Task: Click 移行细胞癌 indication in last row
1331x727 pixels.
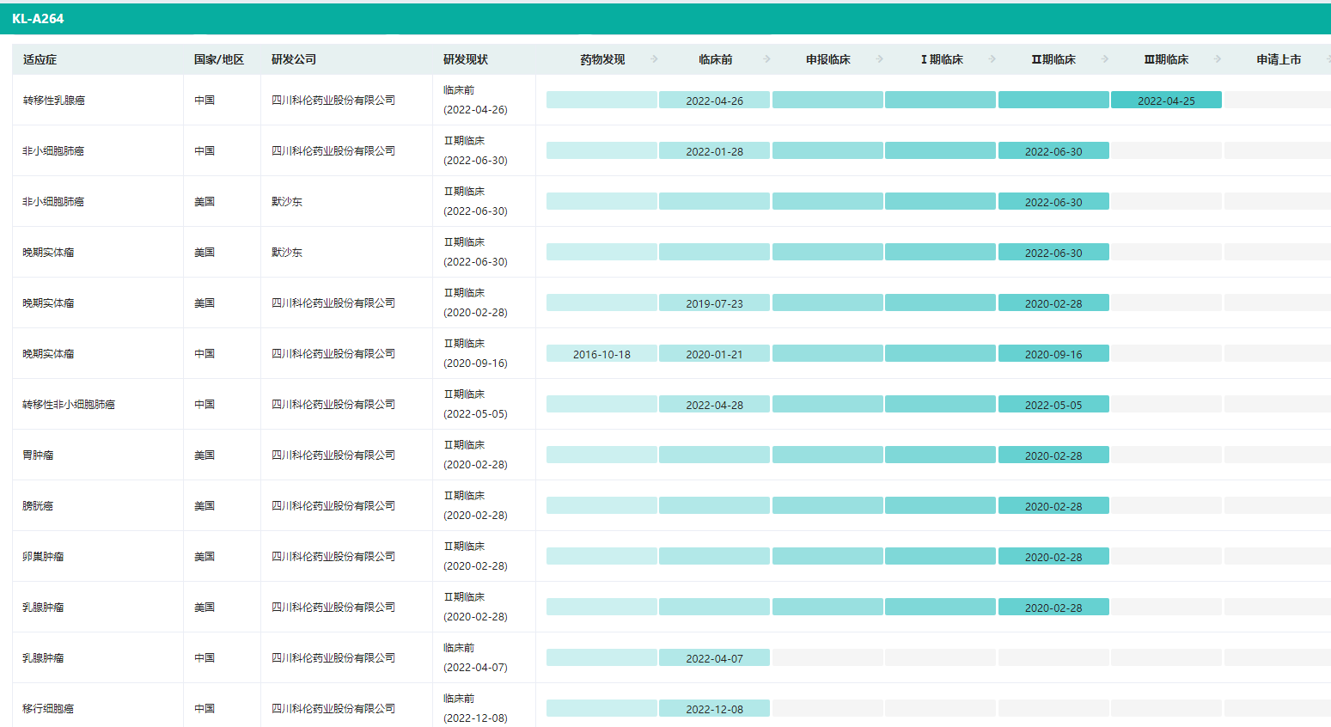Action: point(48,709)
